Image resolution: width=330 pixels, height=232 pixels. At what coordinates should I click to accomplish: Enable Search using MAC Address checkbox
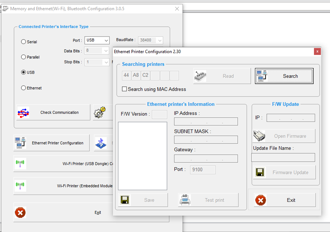click(124, 89)
